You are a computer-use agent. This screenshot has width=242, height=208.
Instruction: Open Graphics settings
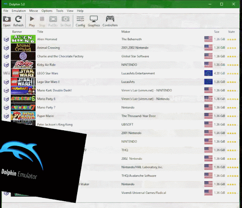click(94, 21)
